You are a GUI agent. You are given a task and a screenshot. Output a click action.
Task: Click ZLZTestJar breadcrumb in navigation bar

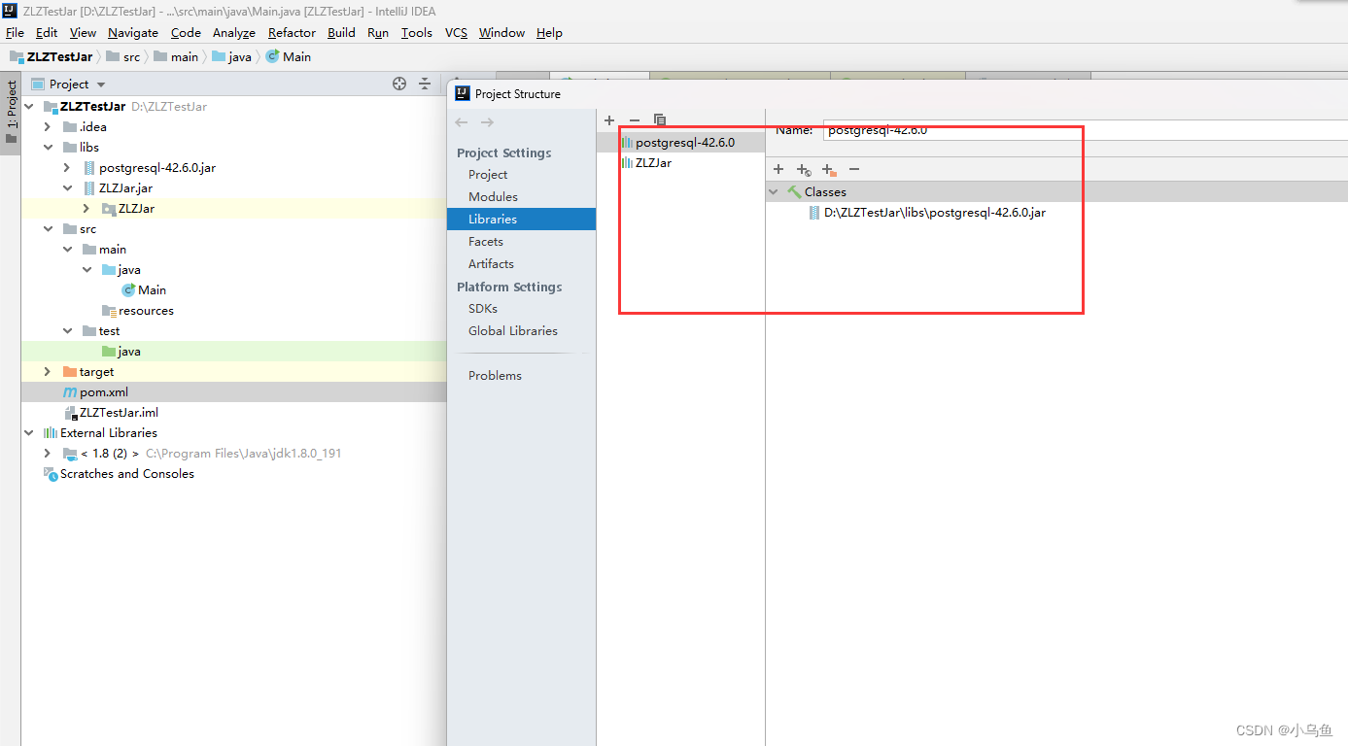point(52,57)
